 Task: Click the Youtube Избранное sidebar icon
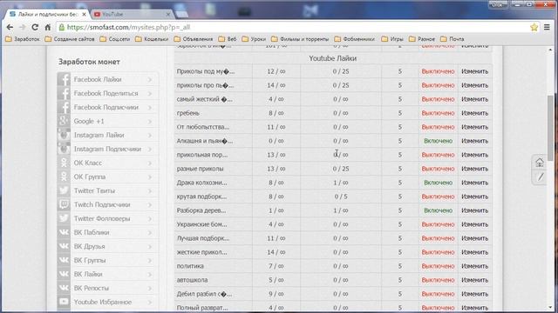64,302
